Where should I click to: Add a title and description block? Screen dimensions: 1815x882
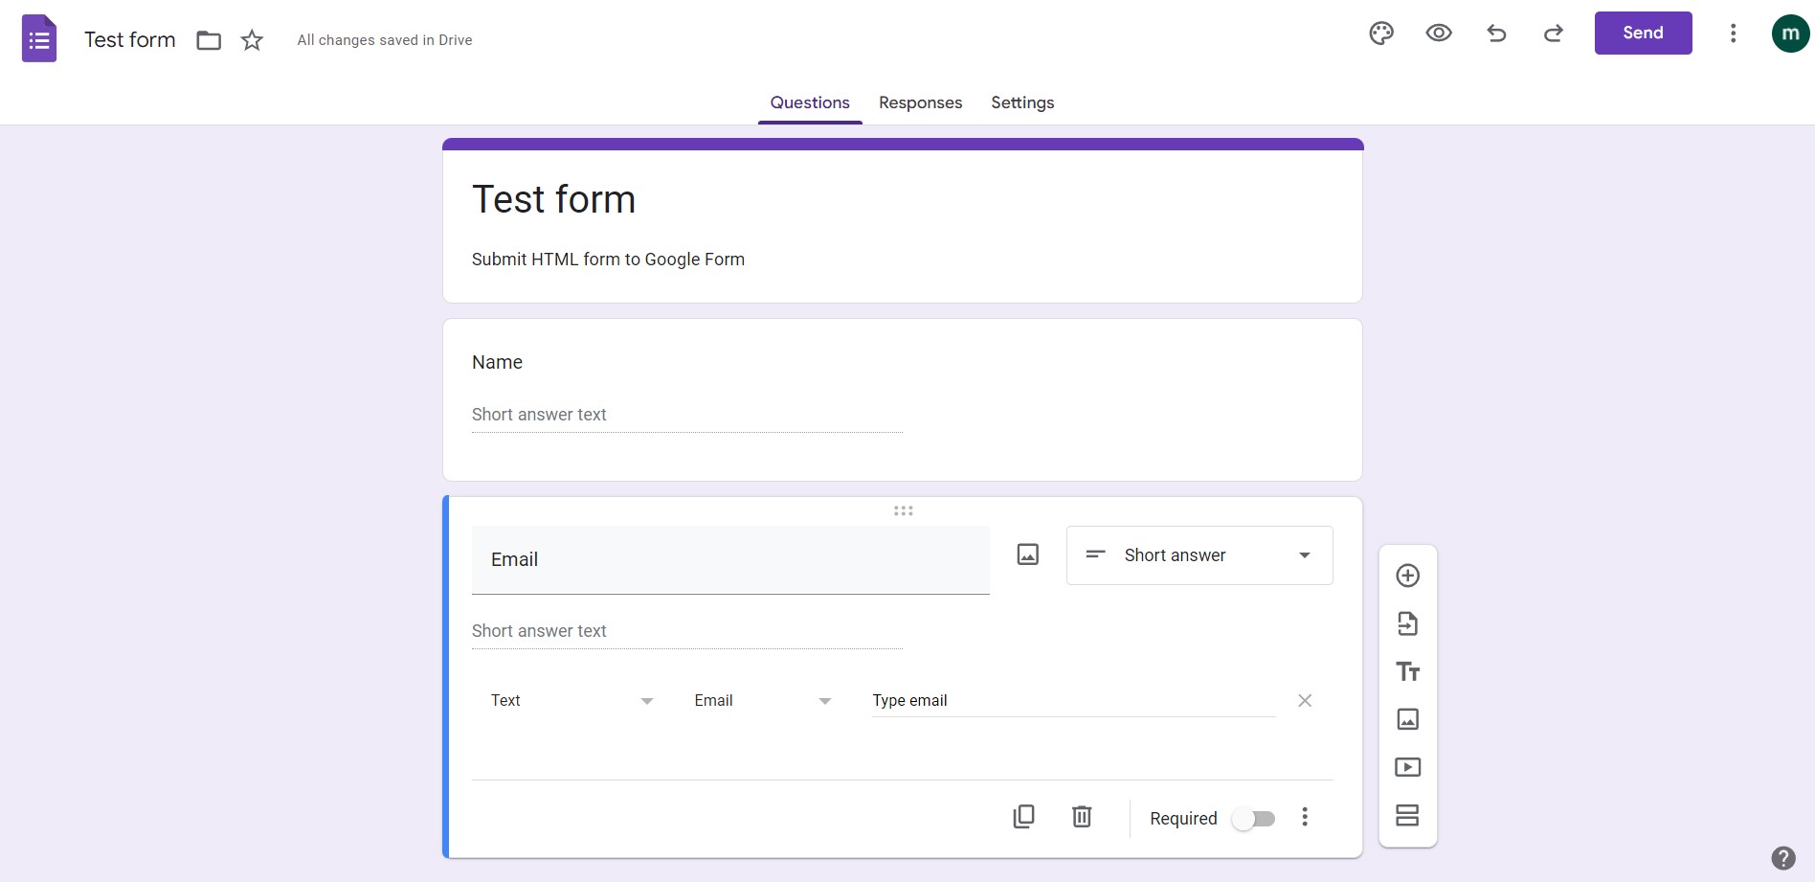pos(1407,671)
